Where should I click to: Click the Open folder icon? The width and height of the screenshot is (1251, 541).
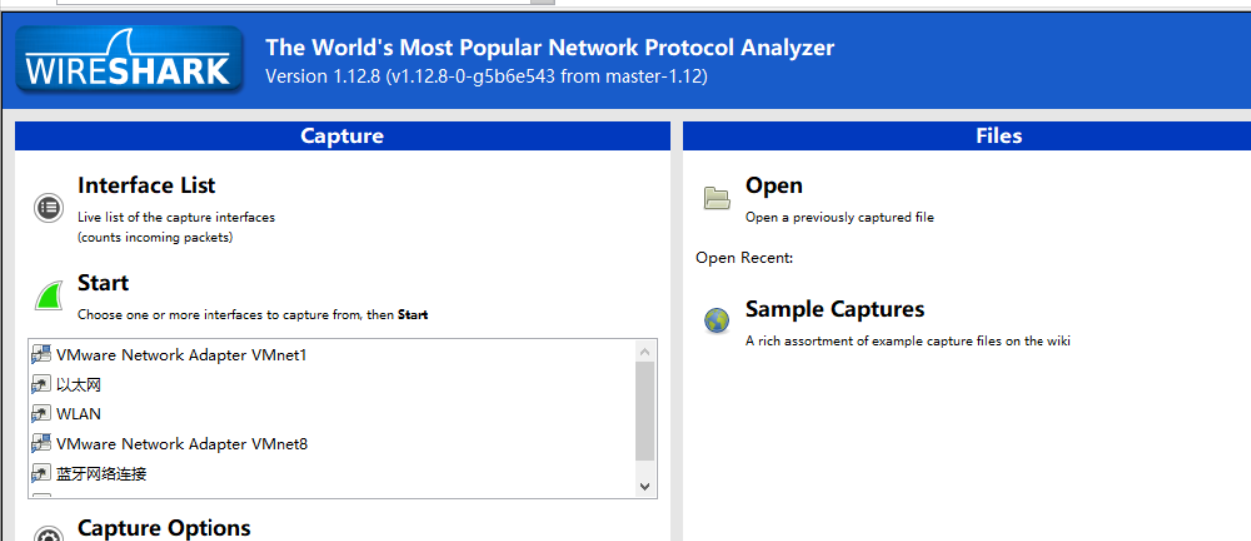click(x=717, y=198)
